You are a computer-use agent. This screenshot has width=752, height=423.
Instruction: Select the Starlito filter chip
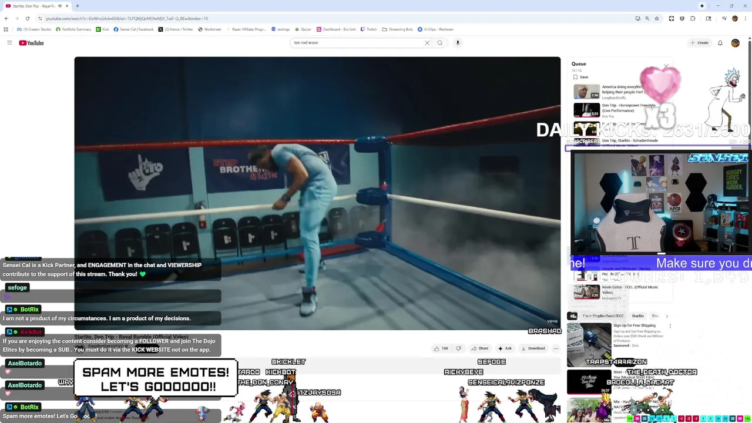(x=637, y=316)
